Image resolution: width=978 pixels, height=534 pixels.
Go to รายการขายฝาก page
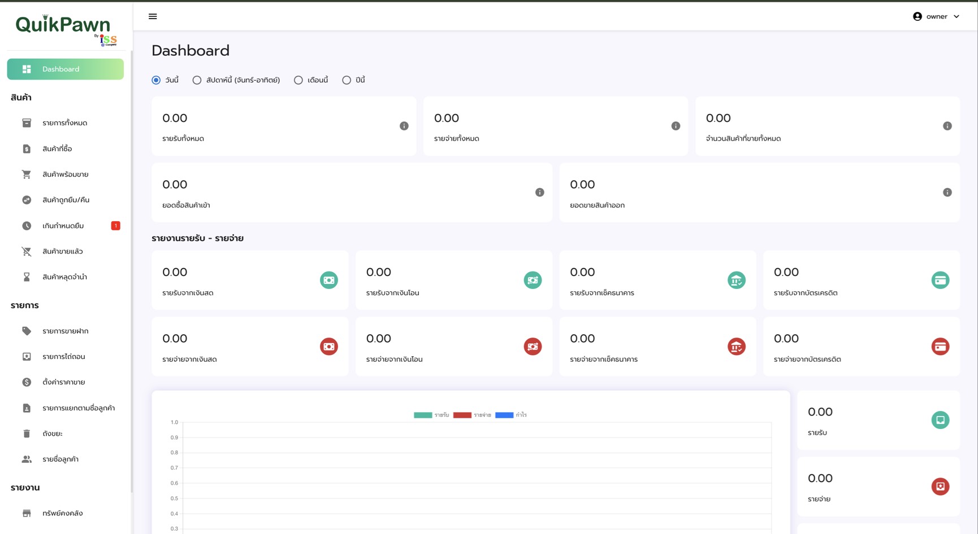click(x=66, y=331)
